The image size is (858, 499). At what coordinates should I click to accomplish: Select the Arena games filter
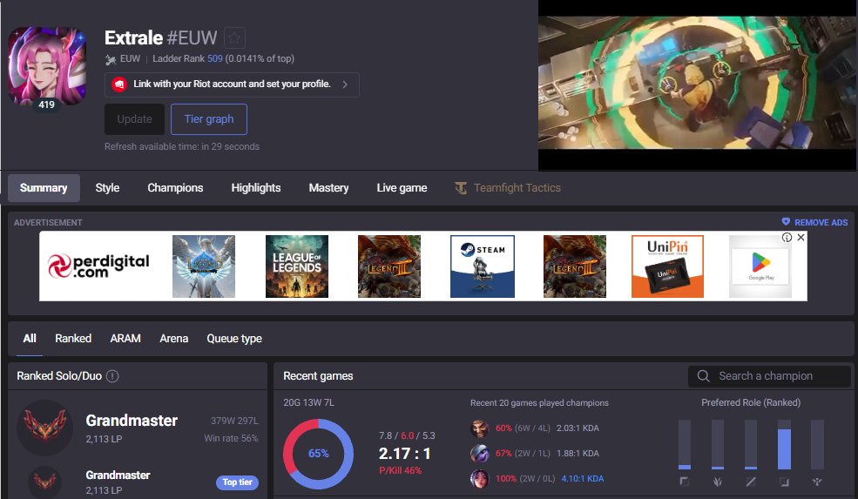coord(174,339)
